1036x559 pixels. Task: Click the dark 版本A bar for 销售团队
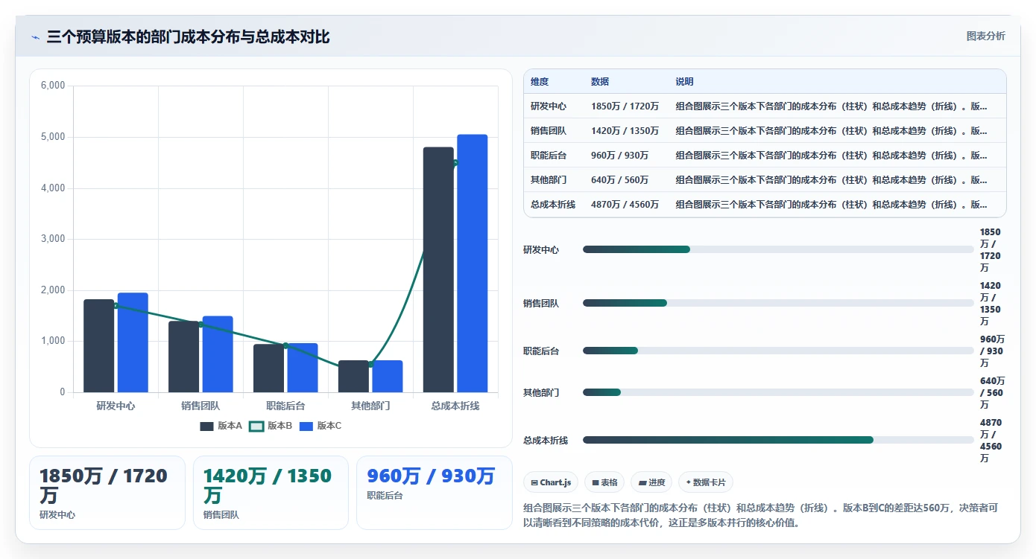tap(184, 357)
